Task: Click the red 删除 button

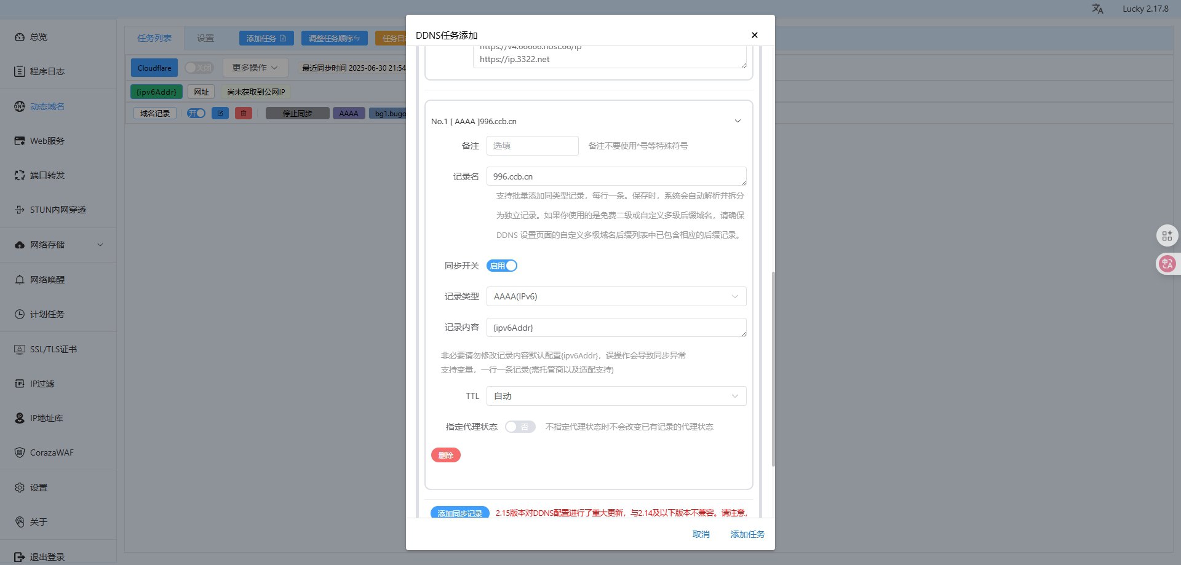Action: click(x=446, y=455)
